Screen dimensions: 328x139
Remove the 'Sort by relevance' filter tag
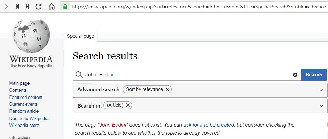point(168,90)
